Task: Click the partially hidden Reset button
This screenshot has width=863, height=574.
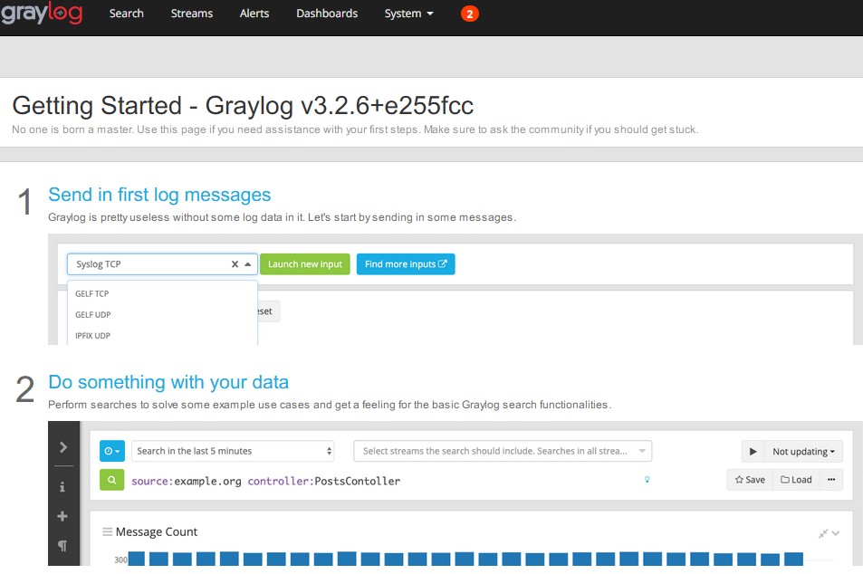Action: coord(268,311)
